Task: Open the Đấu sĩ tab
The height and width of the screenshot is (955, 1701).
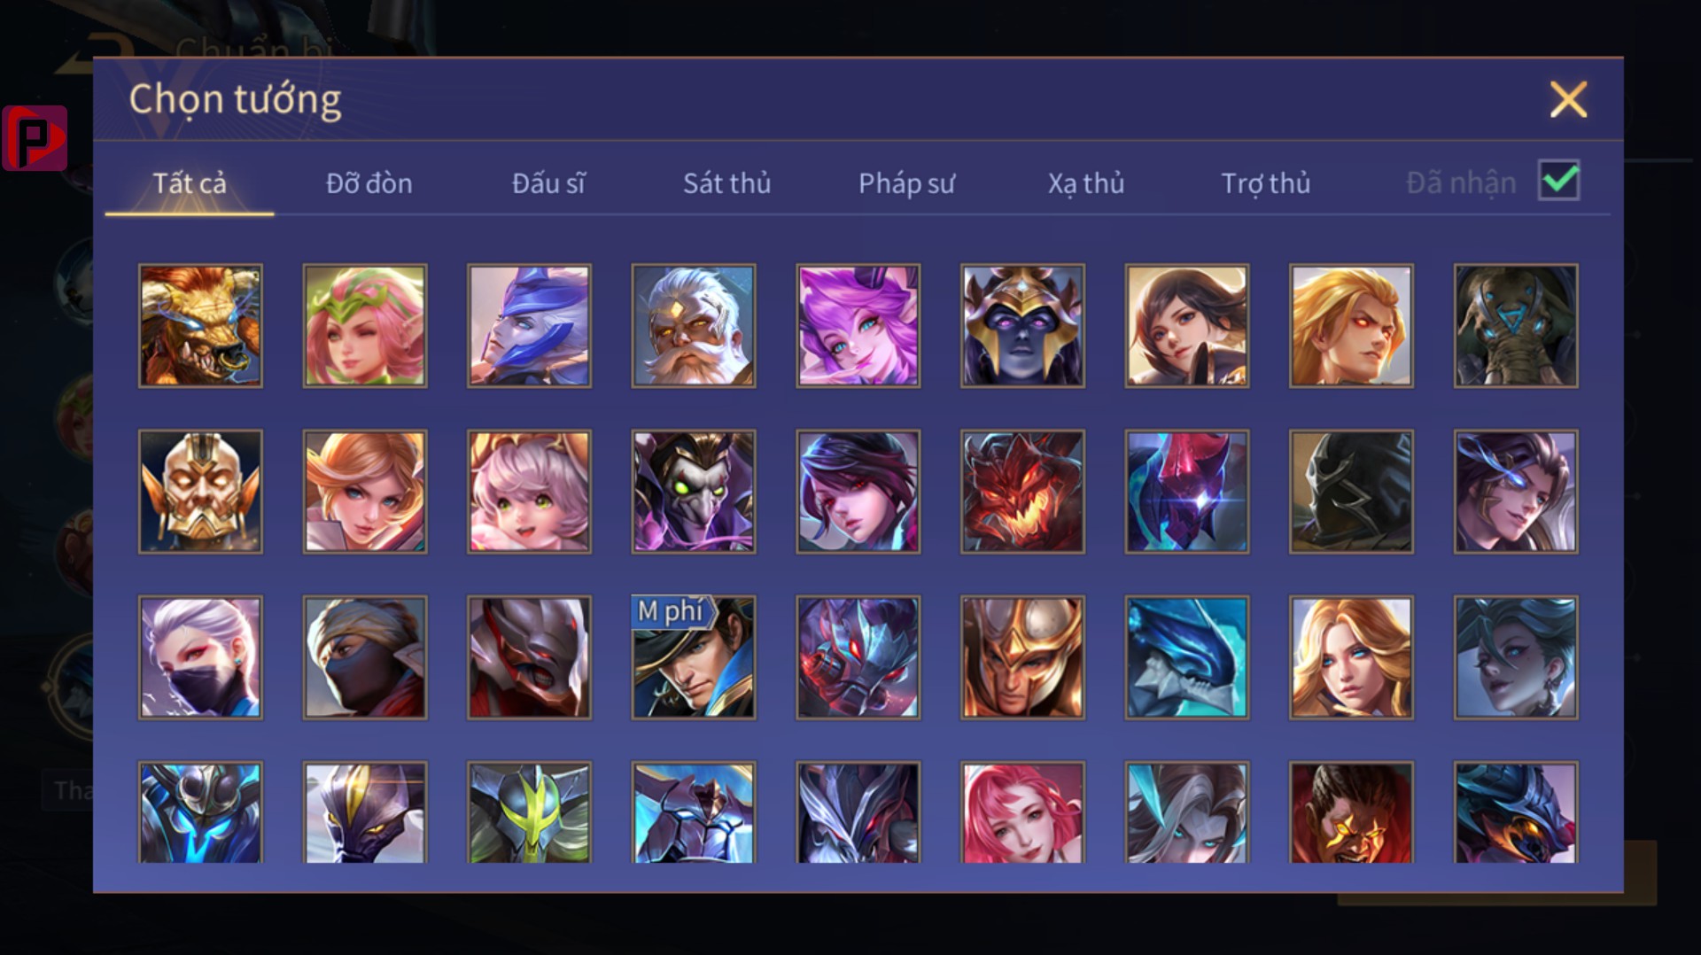Action: [548, 183]
